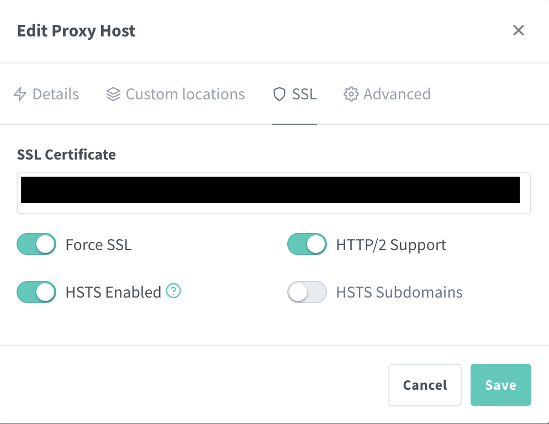This screenshot has height=424, width=549.
Task: Save the proxy host settings
Action: [x=500, y=385]
